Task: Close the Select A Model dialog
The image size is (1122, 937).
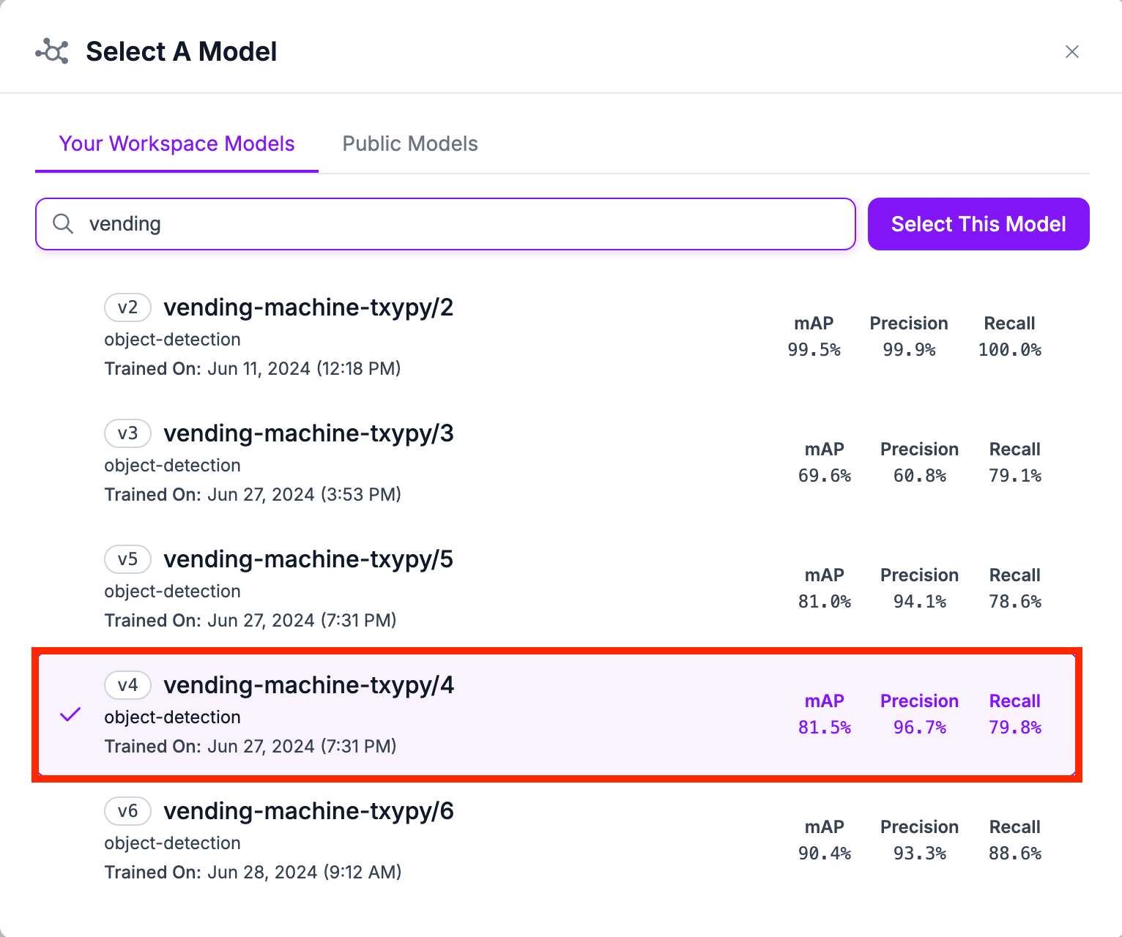Action: pos(1071,52)
